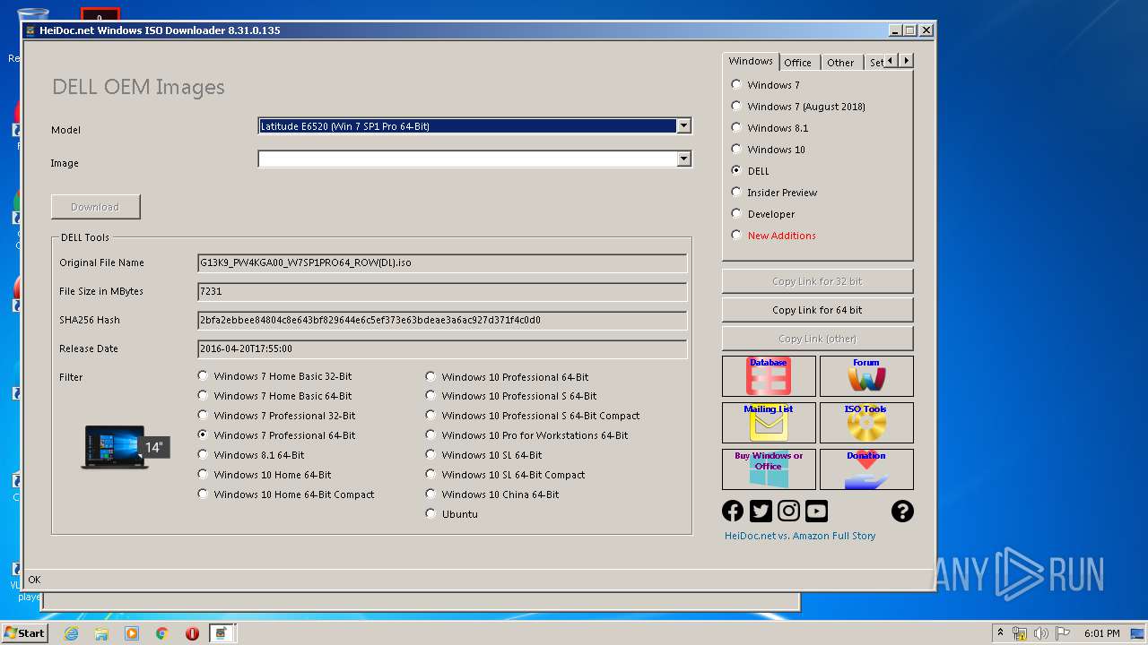Switch to the Windows tab
The image size is (1148, 645).
(x=751, y=61)
